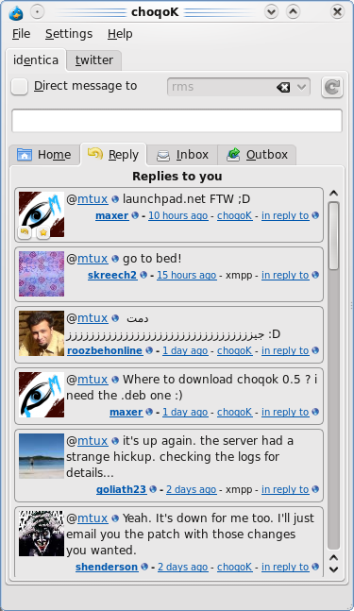
Task: Click the timeline vertical scrollbar handle
Action: [x=333, y=236]
